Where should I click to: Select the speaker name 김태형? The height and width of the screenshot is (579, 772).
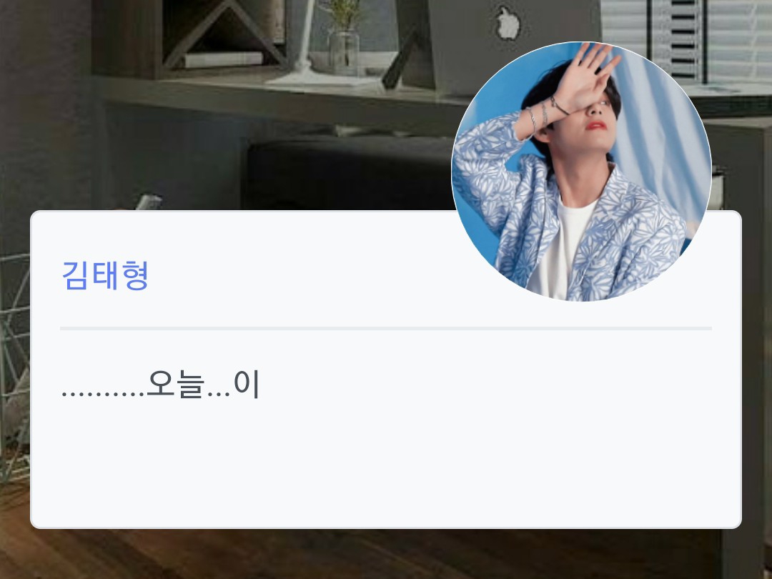coord(105,275)
